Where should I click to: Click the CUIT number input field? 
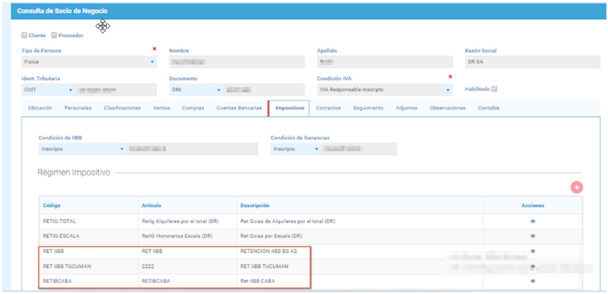click(x=116, y=90)
